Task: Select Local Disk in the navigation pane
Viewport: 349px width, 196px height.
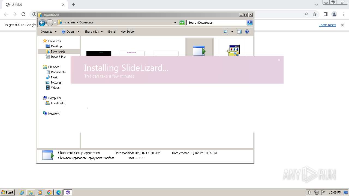Action: [x=56, y=103]
